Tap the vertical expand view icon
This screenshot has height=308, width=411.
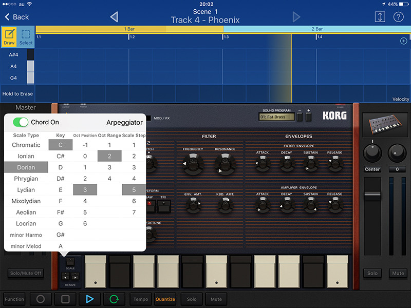click(x=380, y=17)
